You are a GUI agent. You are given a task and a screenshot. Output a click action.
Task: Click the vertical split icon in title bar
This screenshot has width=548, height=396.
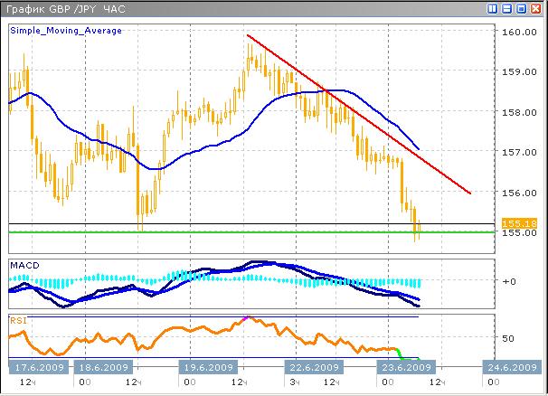pyautogui.click(x=493, y=8)
